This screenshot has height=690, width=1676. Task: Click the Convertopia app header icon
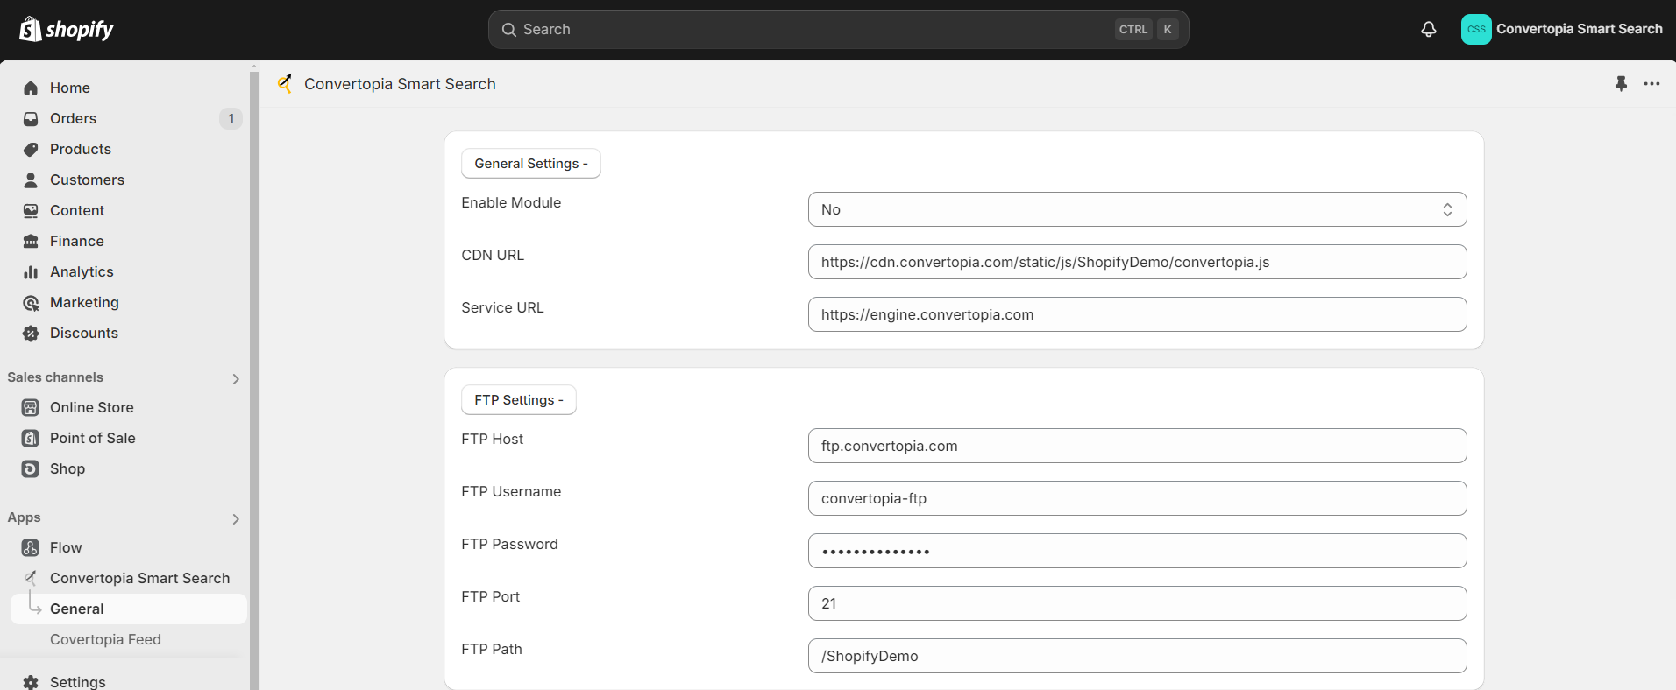pos(285,83)
